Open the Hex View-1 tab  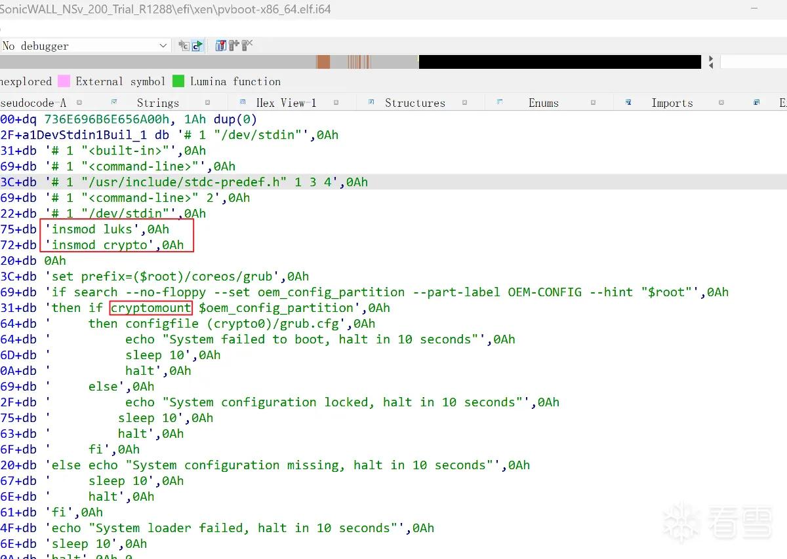point(286,103)
